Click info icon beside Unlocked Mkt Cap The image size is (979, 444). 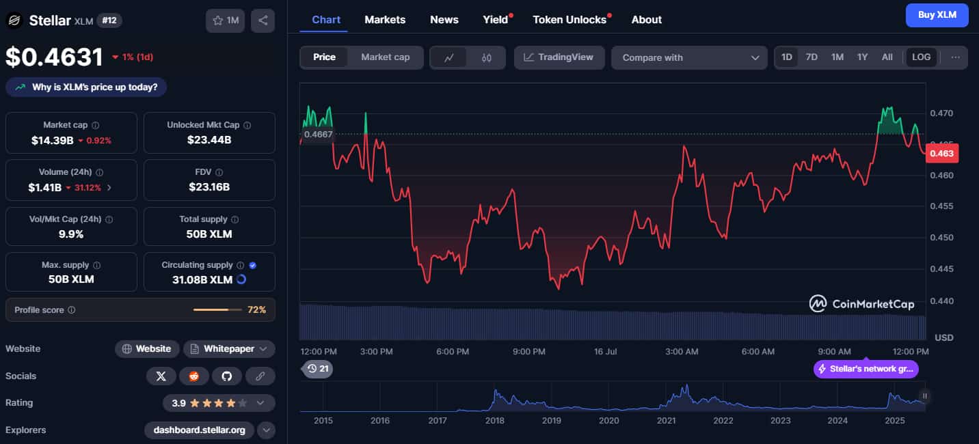pyautogui.click(x=247, y=125)
